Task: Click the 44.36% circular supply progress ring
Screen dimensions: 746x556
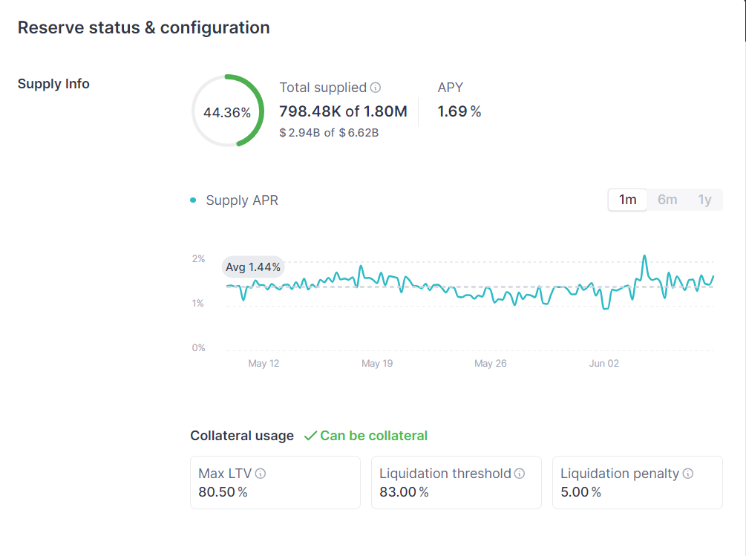Action: [227, 111]
